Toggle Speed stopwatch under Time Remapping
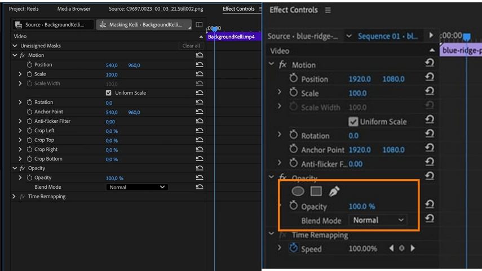 click(x=294, y=248)
